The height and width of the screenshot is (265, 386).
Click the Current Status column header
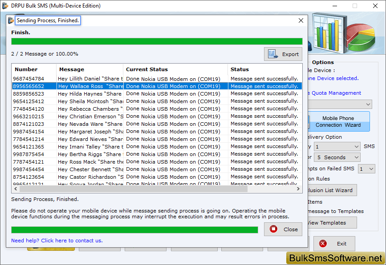coord(175,69)
